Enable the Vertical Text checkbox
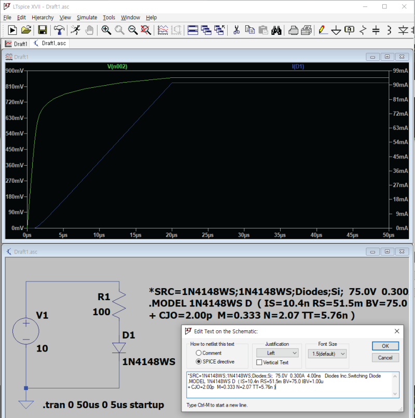This screenshot has width=415, height=418. [259, 362]
